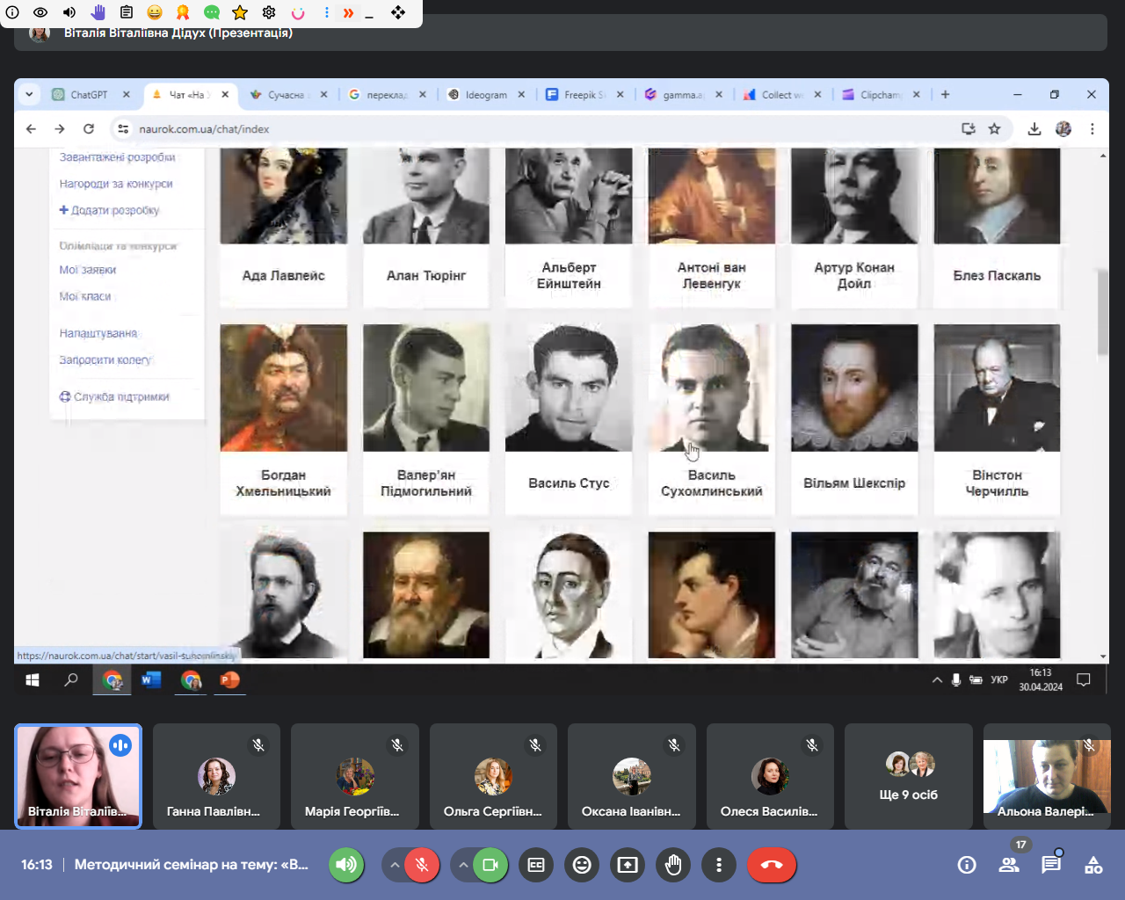Viewport: 1125px width, 900px height.
Task: Select the Альберт Ейнштейн portrait thumbnail
Action: pos(569,196)
